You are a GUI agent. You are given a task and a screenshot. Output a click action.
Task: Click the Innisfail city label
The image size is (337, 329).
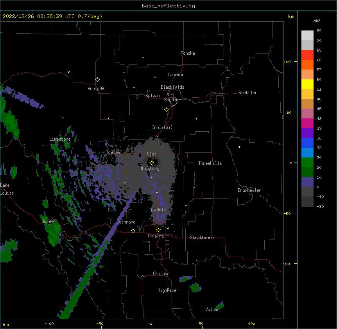[162, 127]
